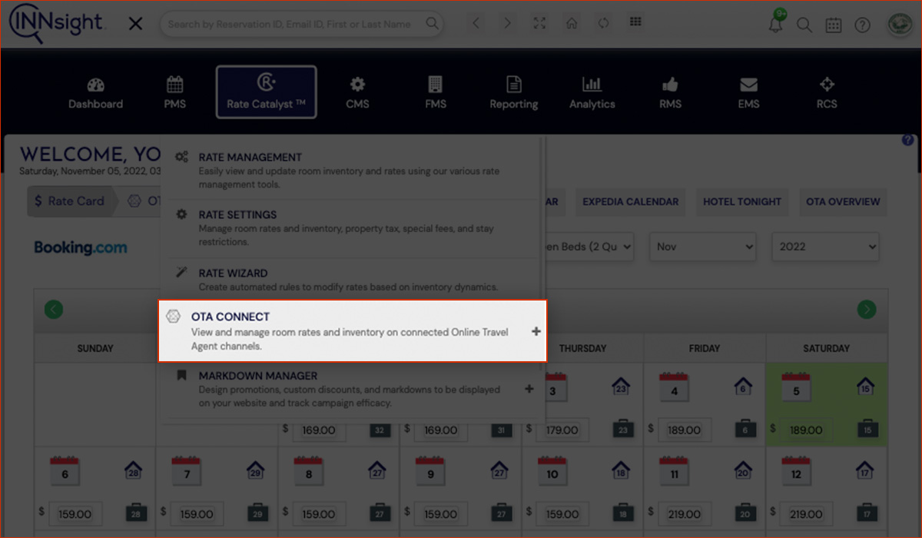
Task: Open the Analytics module
Action: click(592, 93)
